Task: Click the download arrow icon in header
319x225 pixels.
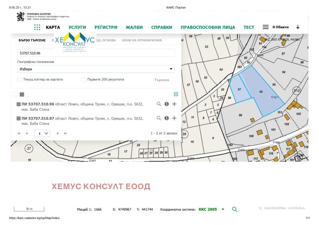Action: [x=297, y=27]
